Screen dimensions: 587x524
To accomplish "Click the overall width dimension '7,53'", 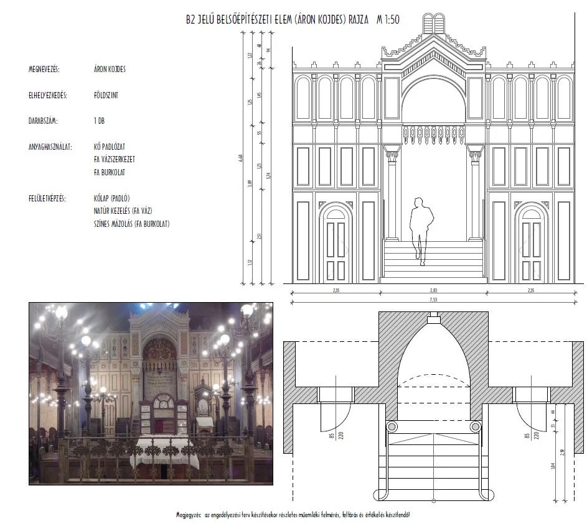I will point(433,300).
